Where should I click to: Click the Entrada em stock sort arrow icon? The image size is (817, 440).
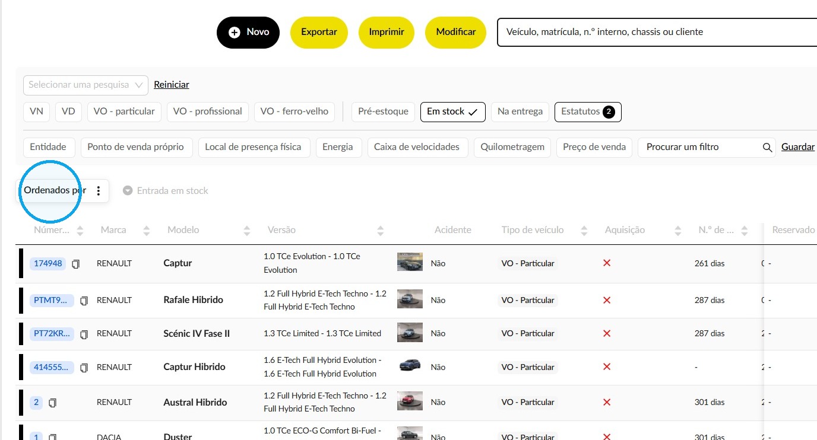point(127,191)
